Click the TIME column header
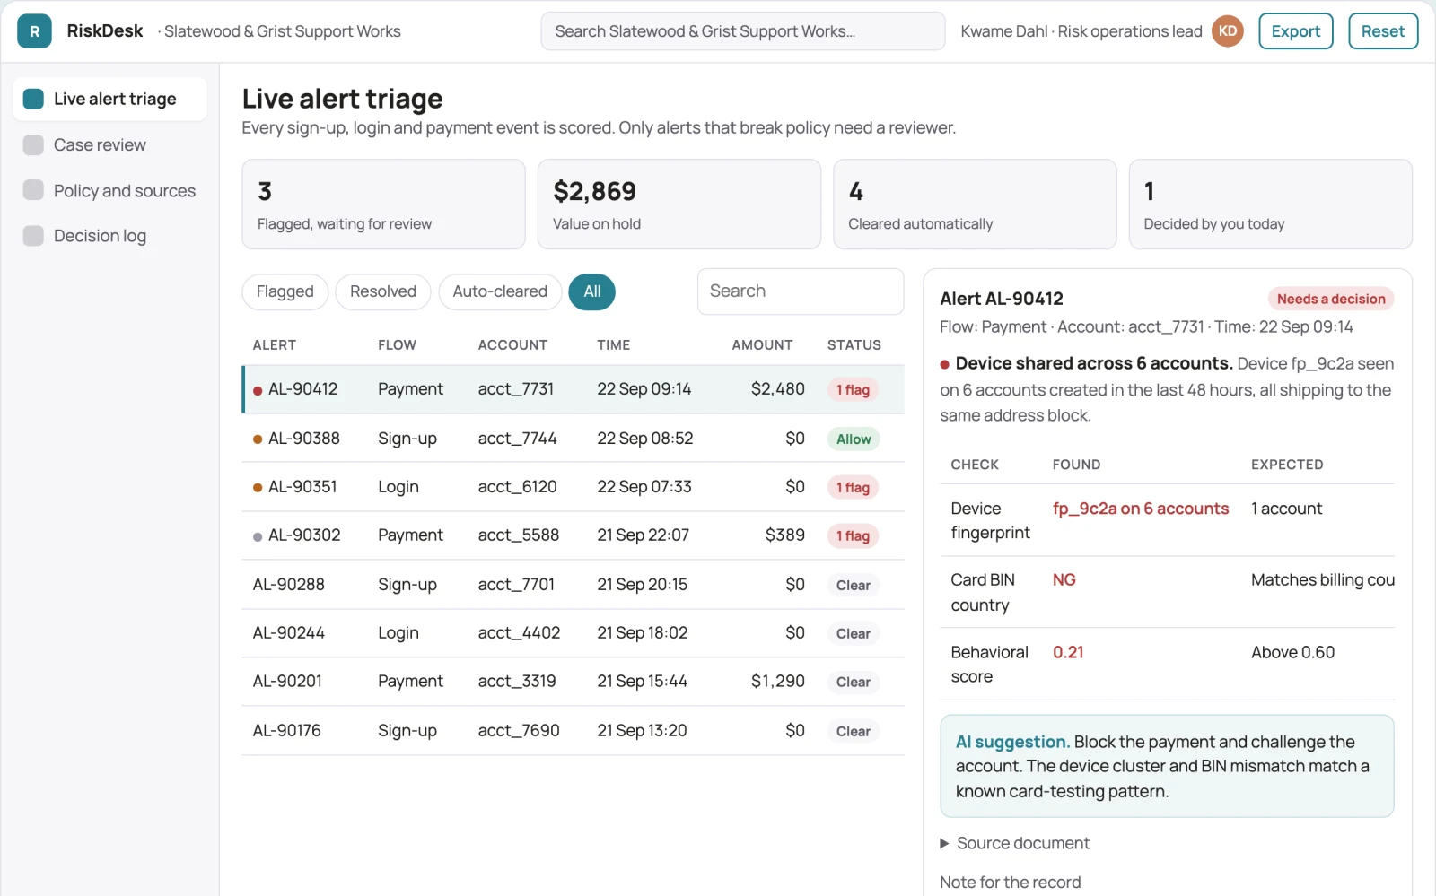The height and width of the screenshot is (896, 1436). click(614, 345)
